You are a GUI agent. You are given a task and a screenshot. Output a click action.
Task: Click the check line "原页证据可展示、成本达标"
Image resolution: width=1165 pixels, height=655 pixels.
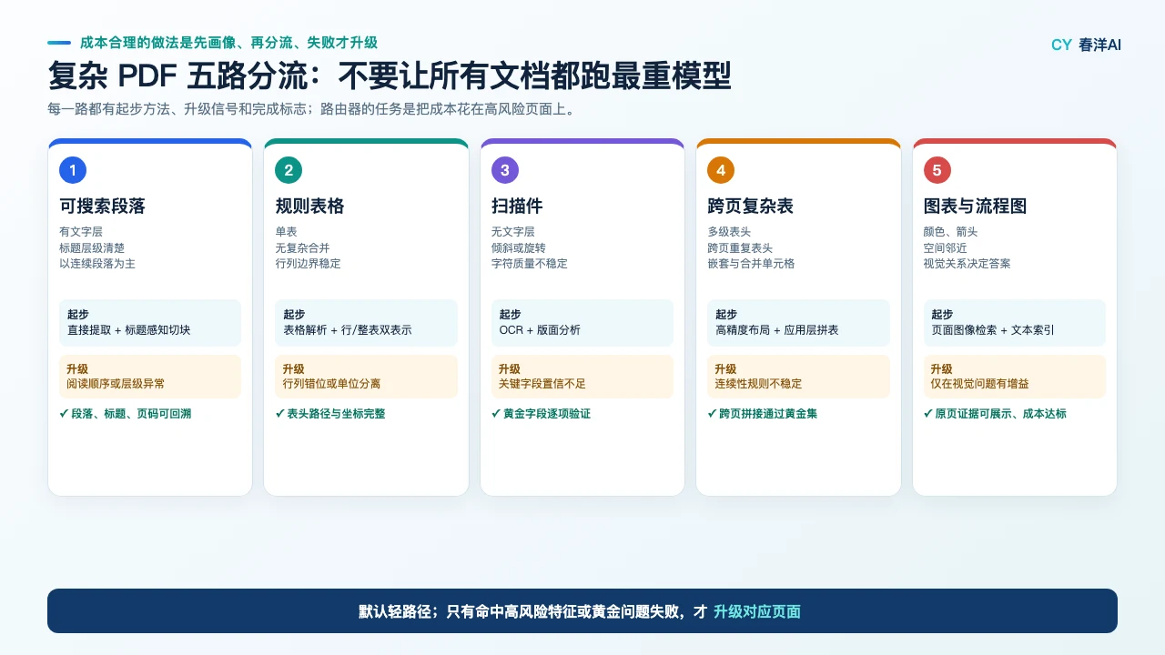995,414
